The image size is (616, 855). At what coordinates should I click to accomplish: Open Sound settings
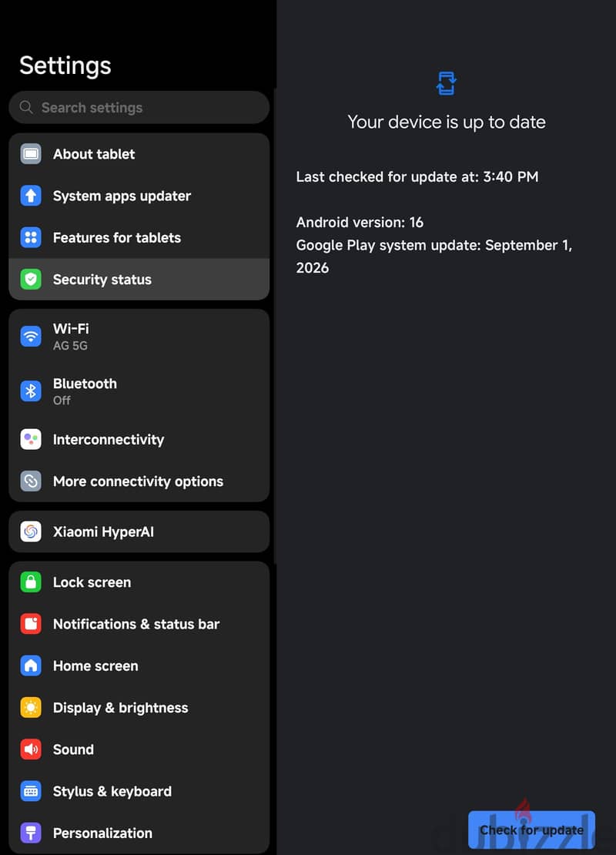(139, 749)
